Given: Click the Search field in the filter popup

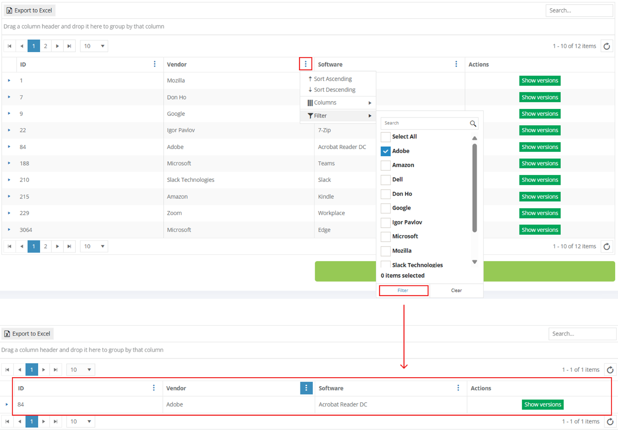Looking at the screenshot, I should (x=425, y=123).
